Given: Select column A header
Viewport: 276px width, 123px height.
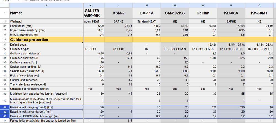Looking at the screenshot, I should (x=46, y=5).
